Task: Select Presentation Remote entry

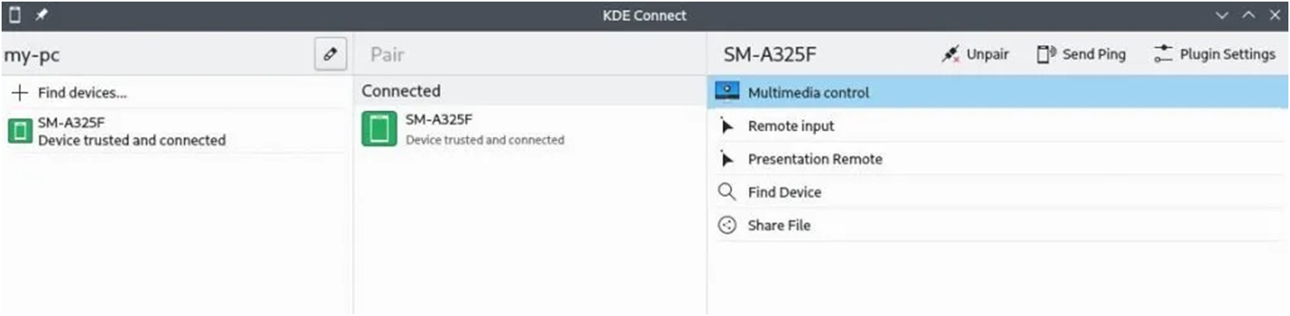Action: coord(997,158)
